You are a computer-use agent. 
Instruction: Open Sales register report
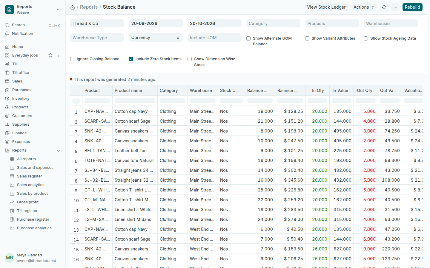(35, 176)
